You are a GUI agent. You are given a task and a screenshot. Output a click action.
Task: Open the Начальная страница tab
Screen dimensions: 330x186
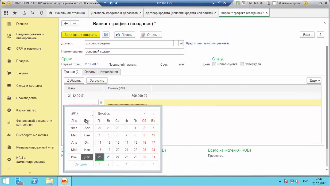(x=67, y=13)
